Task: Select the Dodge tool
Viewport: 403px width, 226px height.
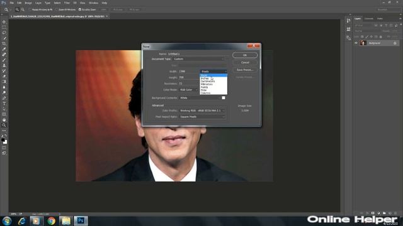Action: [4, 92]
